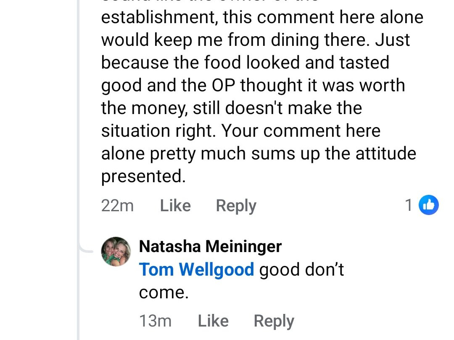Click the word "presented." ending the comment
Viewport: 454px width, 340px height.
[x=143, y=176]
